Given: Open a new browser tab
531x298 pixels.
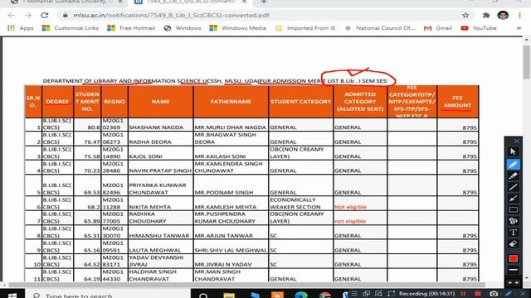Looking at the screenshot, I should 264,2.
